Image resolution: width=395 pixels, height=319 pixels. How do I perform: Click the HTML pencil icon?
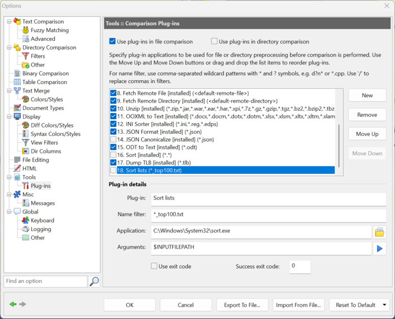coord(17,168)
